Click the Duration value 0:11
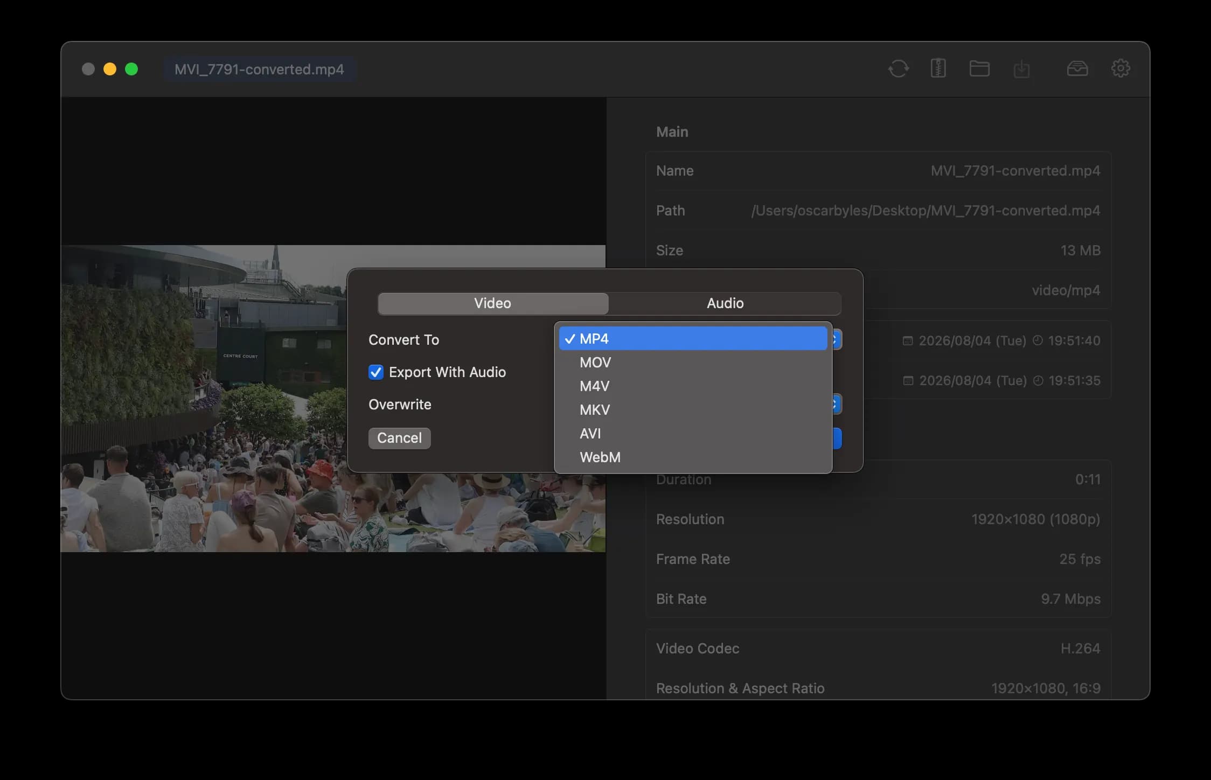1211x780 pixels. point(1088,479)
